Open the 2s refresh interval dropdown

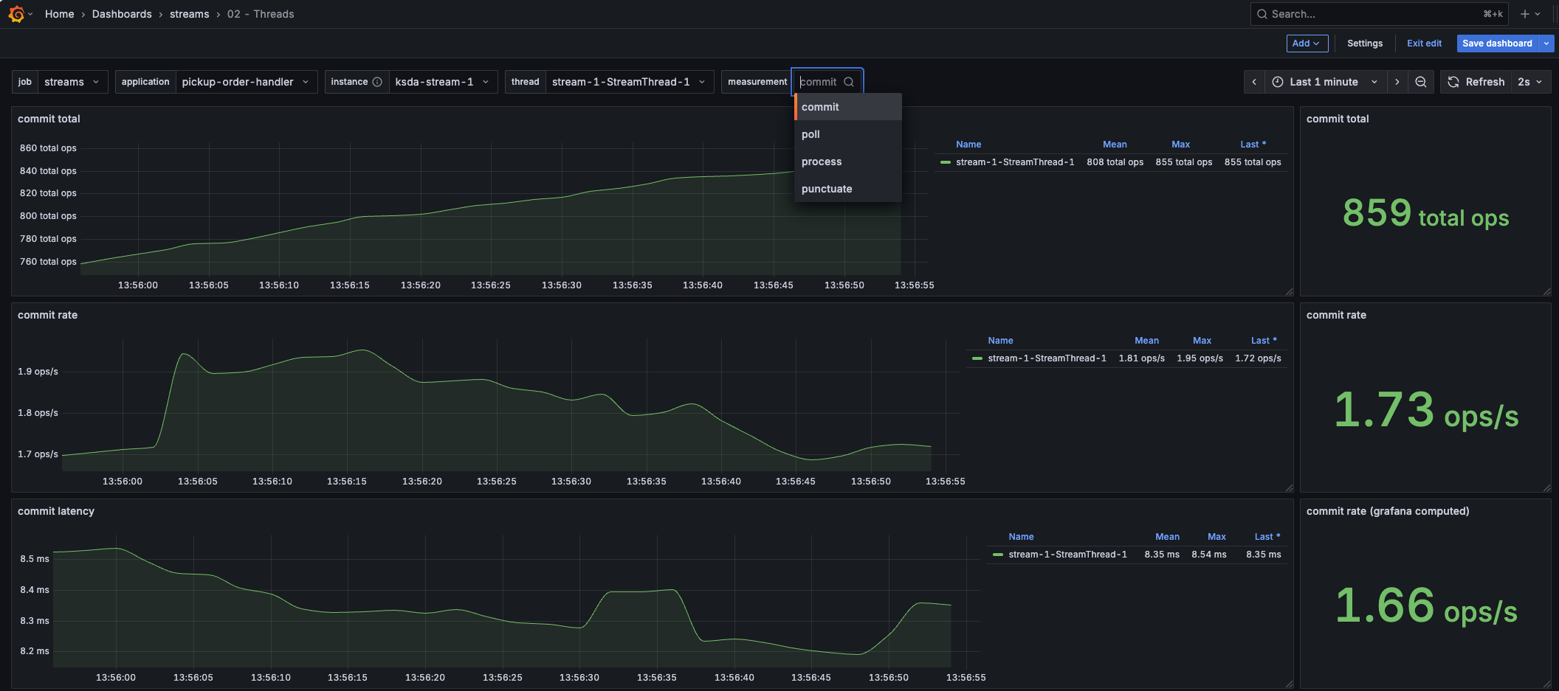(x=1530, y=82)
